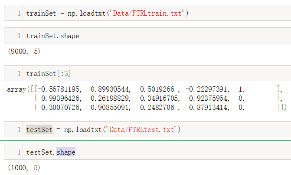The height and width of the screenshot is (175, 291).
Task: Click value 0.5019266 in array output
Action: 157,89
